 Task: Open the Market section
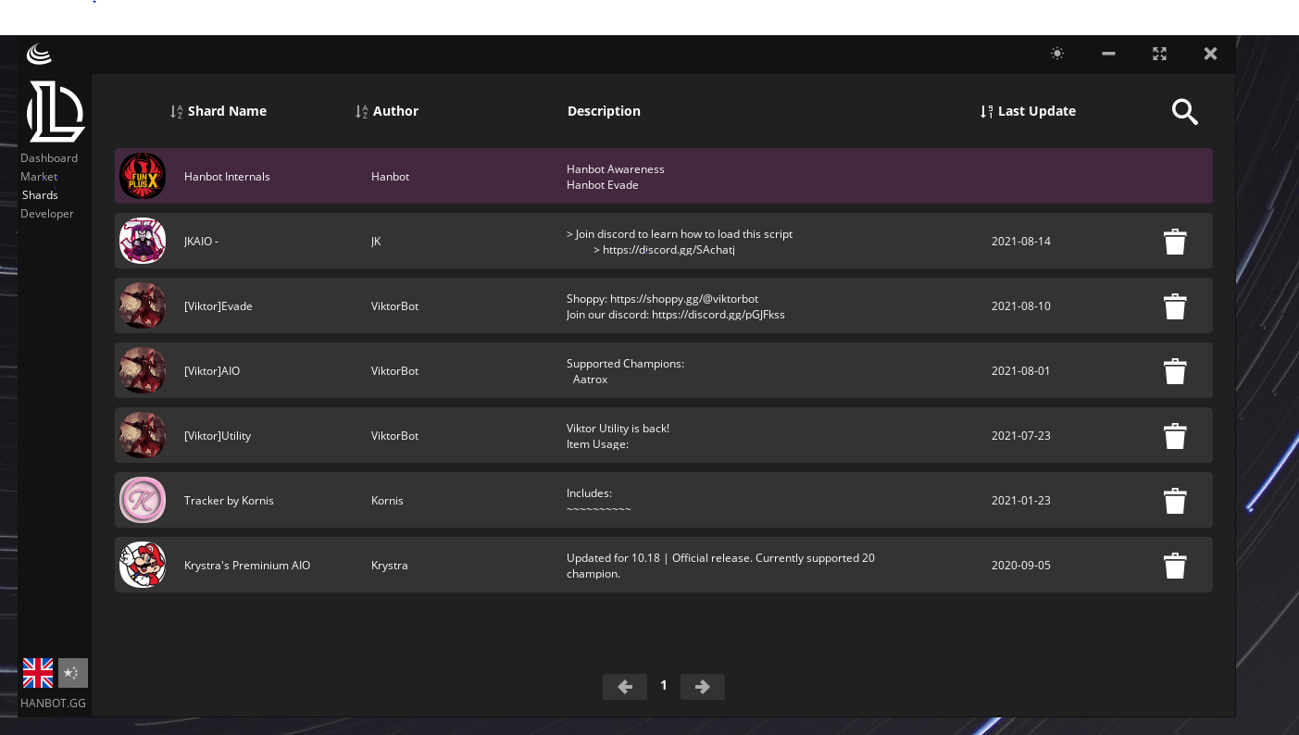[x=39, y=177]
